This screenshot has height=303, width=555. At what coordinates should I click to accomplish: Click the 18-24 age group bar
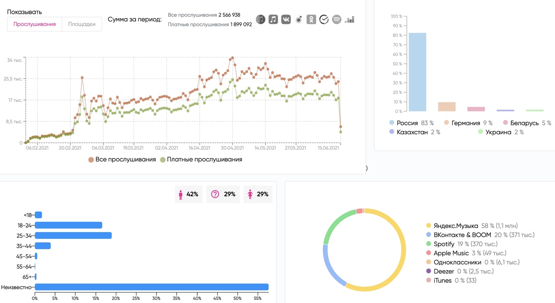(69, 225)
